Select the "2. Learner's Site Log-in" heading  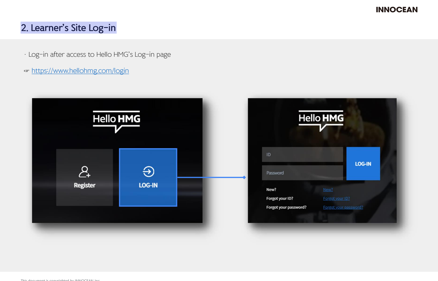[68, 28]
